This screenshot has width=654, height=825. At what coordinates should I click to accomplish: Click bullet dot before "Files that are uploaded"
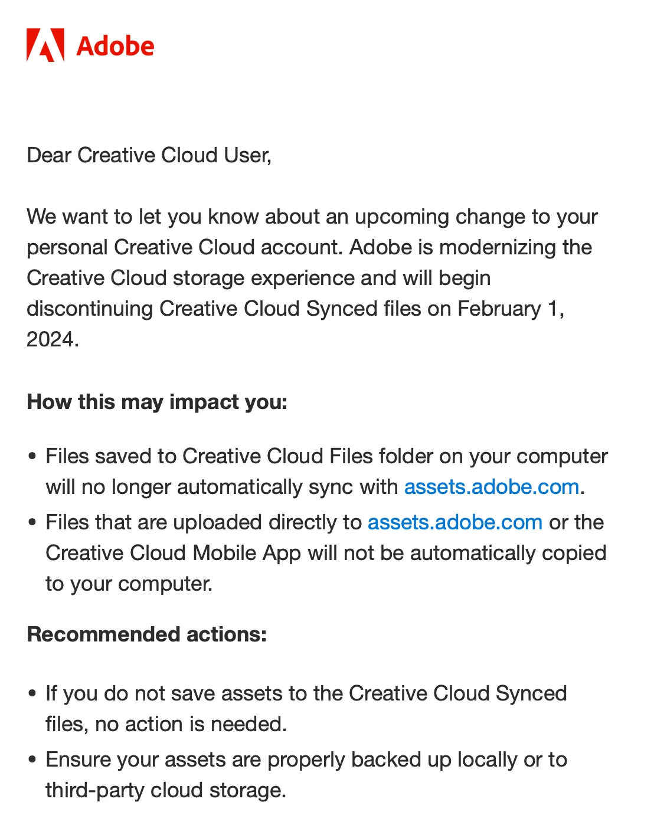(x=32, y=523)
